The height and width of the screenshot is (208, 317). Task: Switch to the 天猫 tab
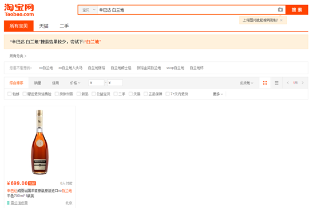(43, 26)
